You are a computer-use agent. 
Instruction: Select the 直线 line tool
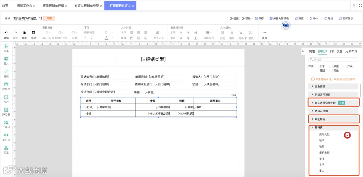pyautogui.click(x=6, y=74)
